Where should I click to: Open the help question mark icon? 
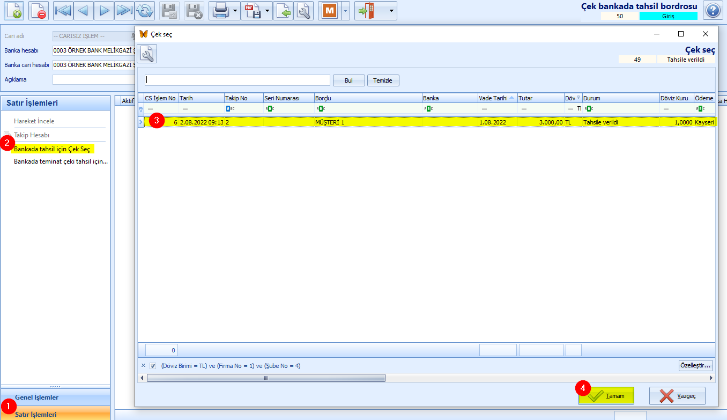712,10
